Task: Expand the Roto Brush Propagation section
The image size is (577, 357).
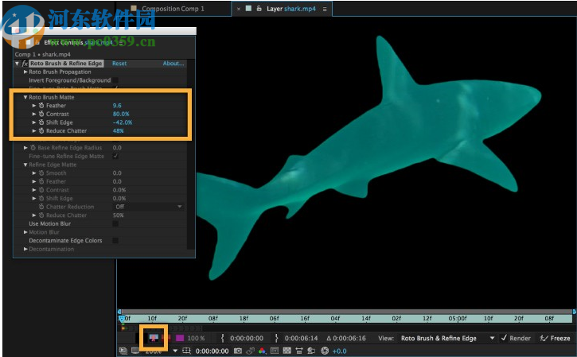Action: pyautogui.click(x=25, y=72)
